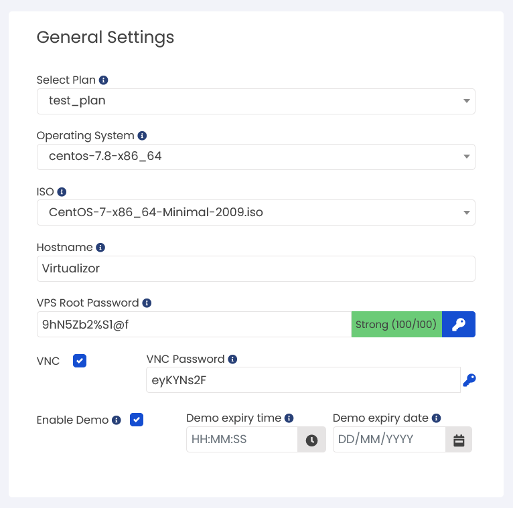Screen dimensions: 513x508
Task: Click the Demo expiry time HH:MM:SS field
Action: (x=242, y=440)
